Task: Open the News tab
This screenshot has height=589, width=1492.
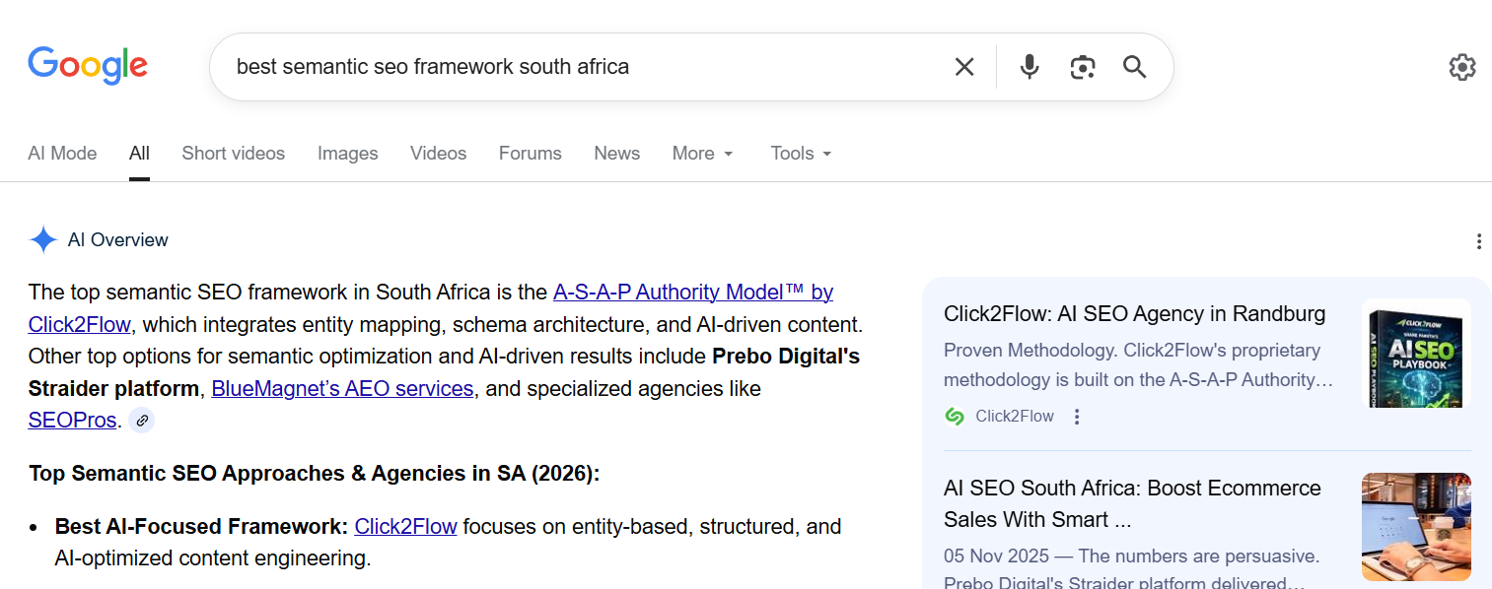Action: coord(616,154)
